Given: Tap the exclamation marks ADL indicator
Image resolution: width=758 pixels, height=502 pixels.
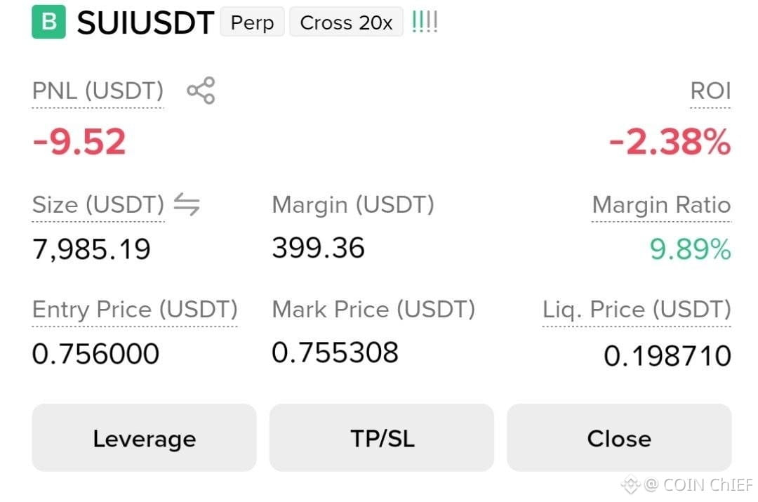Looking at the screenshot, I should point(425,22).
